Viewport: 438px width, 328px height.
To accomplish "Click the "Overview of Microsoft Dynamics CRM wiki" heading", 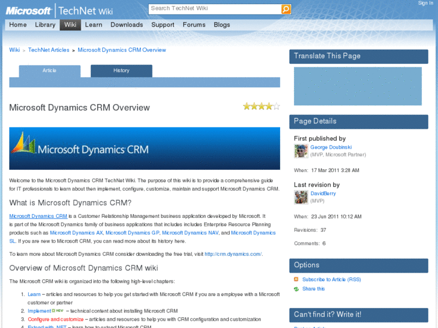I will pos(84,268).
